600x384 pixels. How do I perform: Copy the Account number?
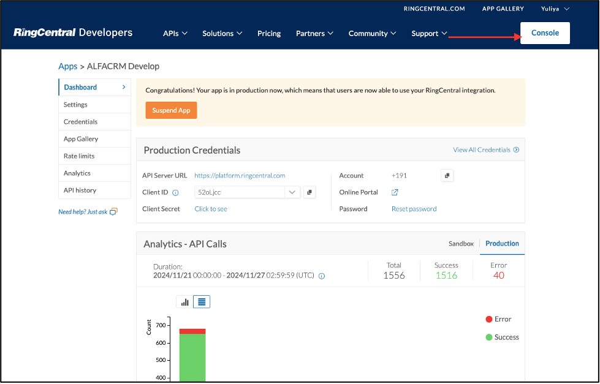pyautogui.click(x=447, y=176)
